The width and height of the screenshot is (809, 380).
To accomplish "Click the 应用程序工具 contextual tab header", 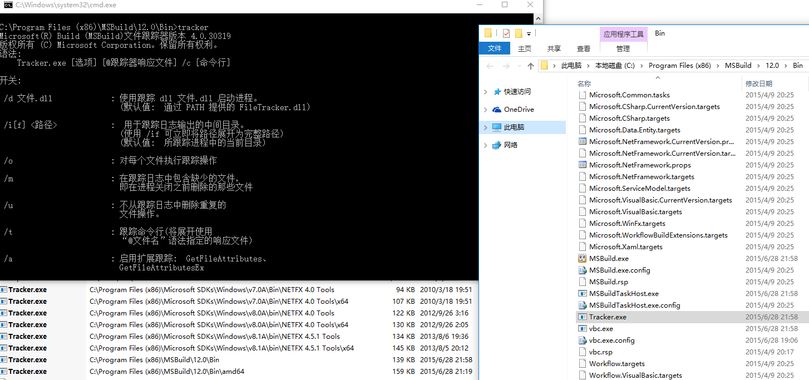I will (623, 34).
